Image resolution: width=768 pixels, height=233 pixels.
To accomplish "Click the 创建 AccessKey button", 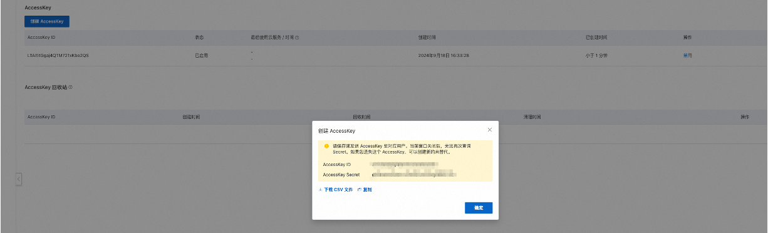I will [47, 21].
